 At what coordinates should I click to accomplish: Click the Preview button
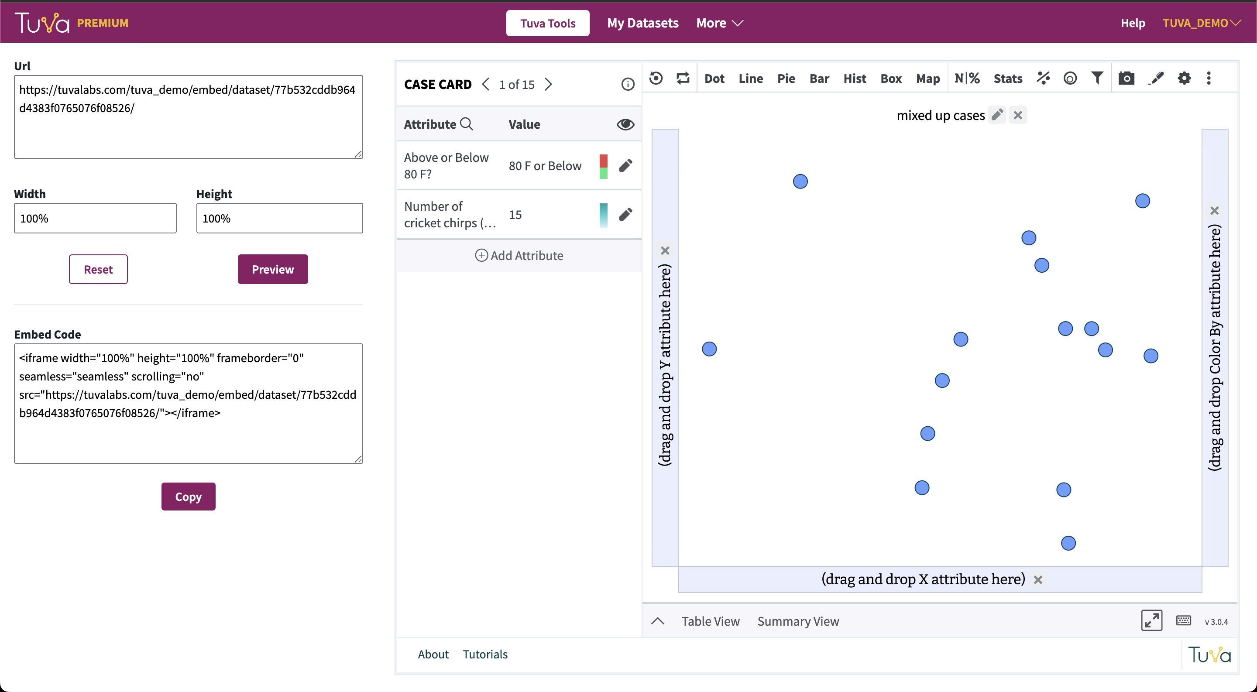[273, 269]
